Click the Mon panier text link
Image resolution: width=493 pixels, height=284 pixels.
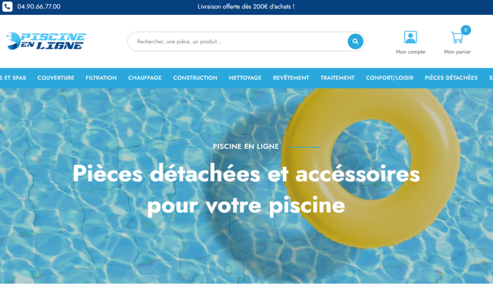457,52
